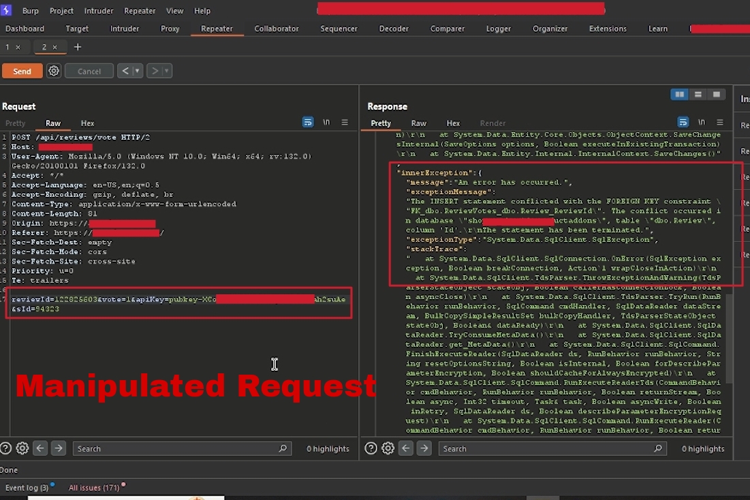Add a new Repeater tab

point(78,47)
